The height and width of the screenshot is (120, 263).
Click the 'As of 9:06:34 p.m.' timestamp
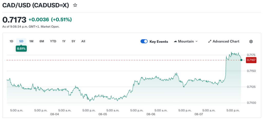coord(31,27)
